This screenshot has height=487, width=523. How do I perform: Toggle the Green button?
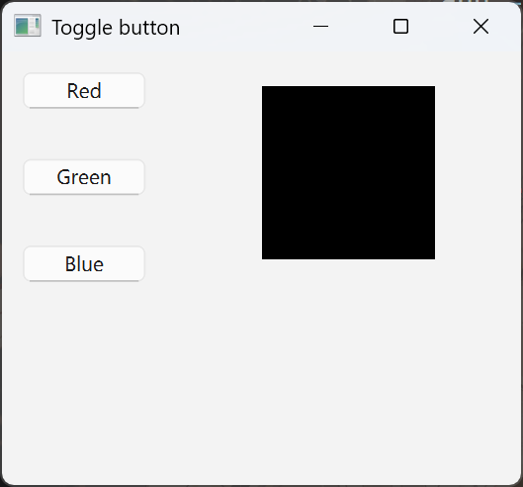click(x=84, y=177)
